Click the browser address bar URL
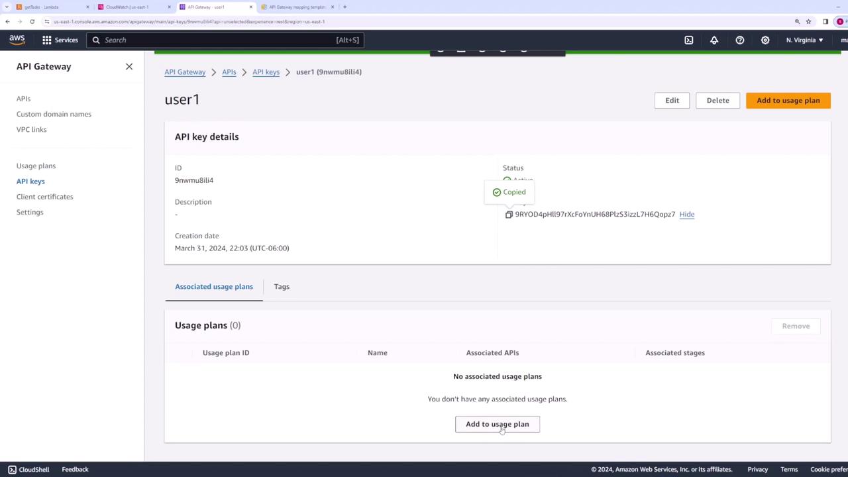This screenshot has width=848, height=477. click(x=189, y=21)
